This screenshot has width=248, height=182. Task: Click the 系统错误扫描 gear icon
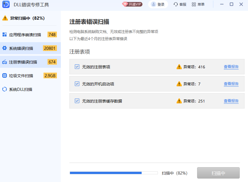tap(5, 48)
